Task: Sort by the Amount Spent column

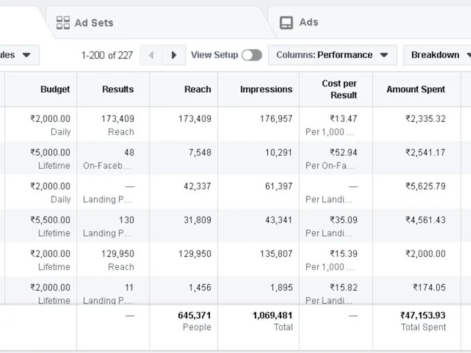Action: tap(416, 89)
